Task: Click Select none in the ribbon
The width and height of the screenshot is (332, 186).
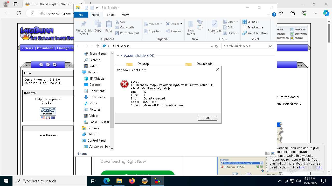Action: pos(253,27)
